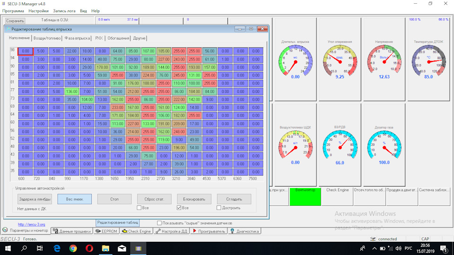Open File Explorer from the taskbar

point(105,248)
